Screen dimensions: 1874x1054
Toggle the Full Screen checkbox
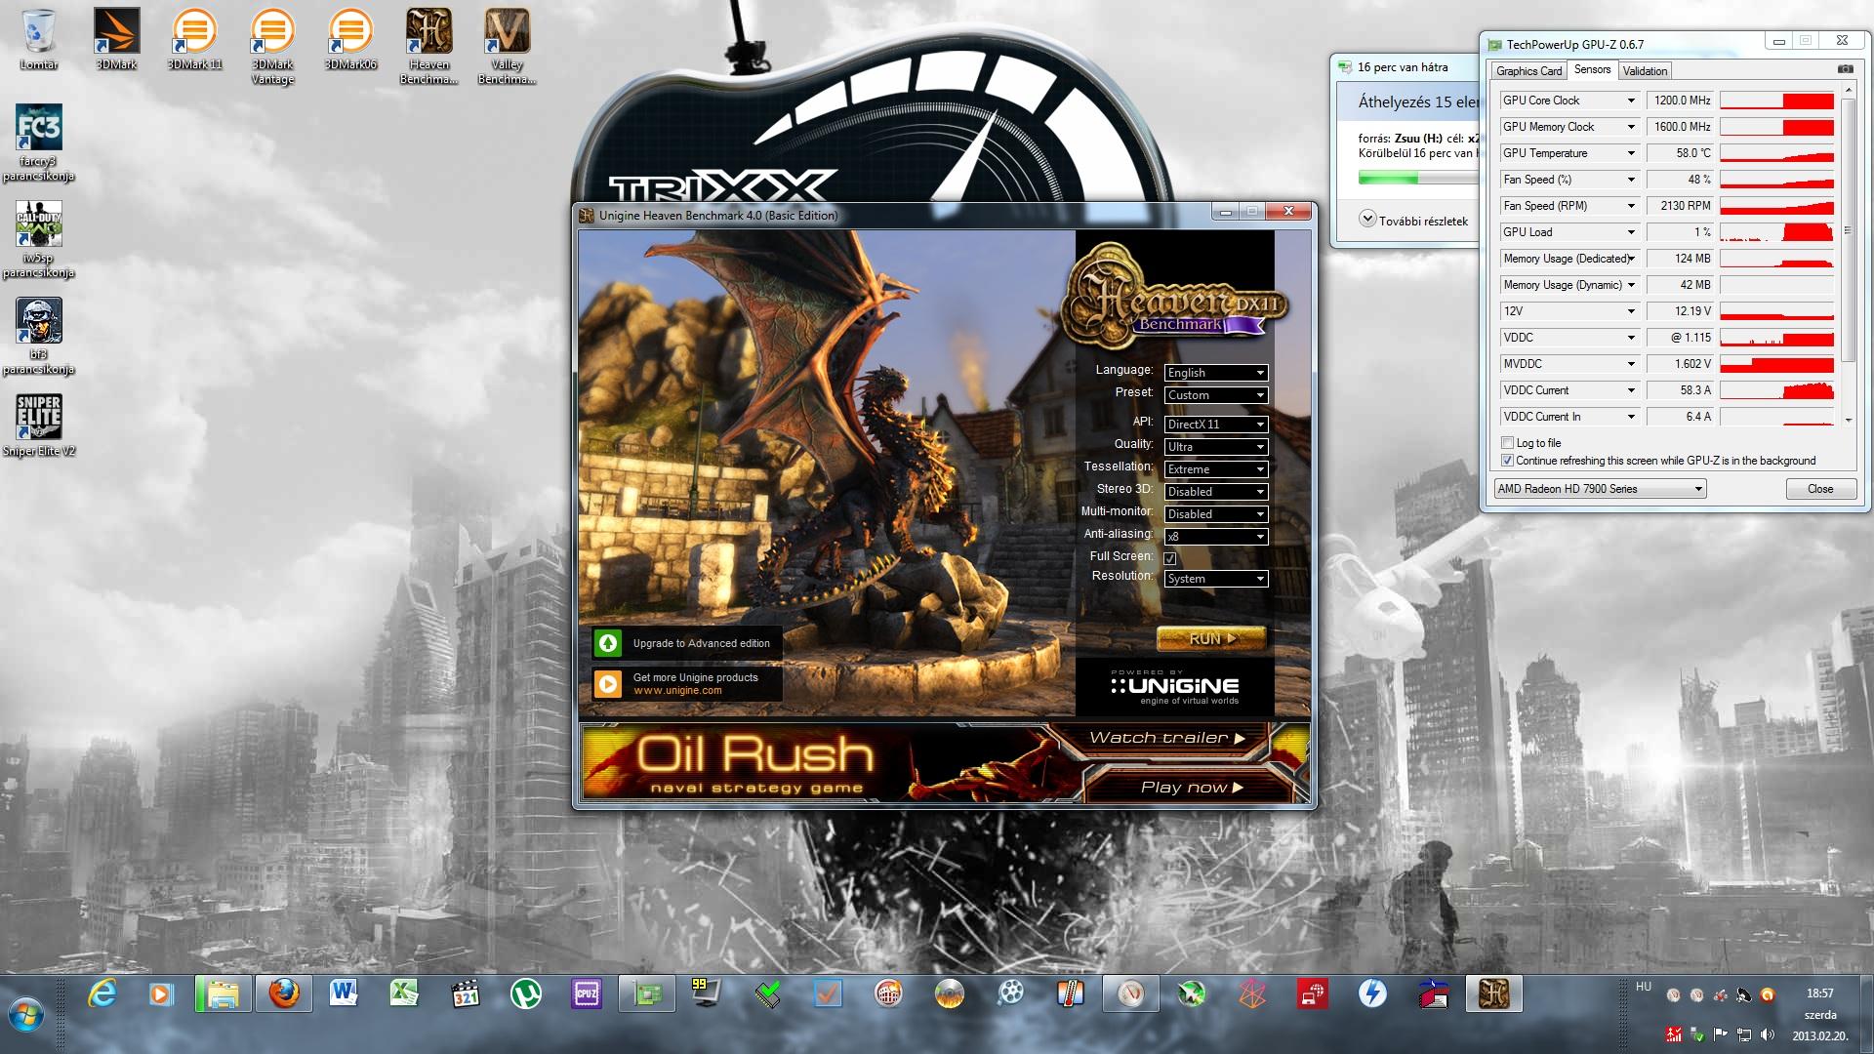coord(1169,558)
